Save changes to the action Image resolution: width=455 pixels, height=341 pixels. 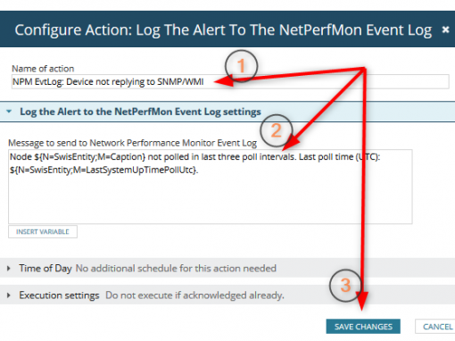(363, 327)
